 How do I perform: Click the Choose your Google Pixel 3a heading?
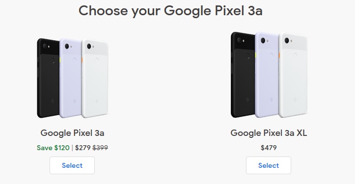pyautogui.click(x=170, y=11)
